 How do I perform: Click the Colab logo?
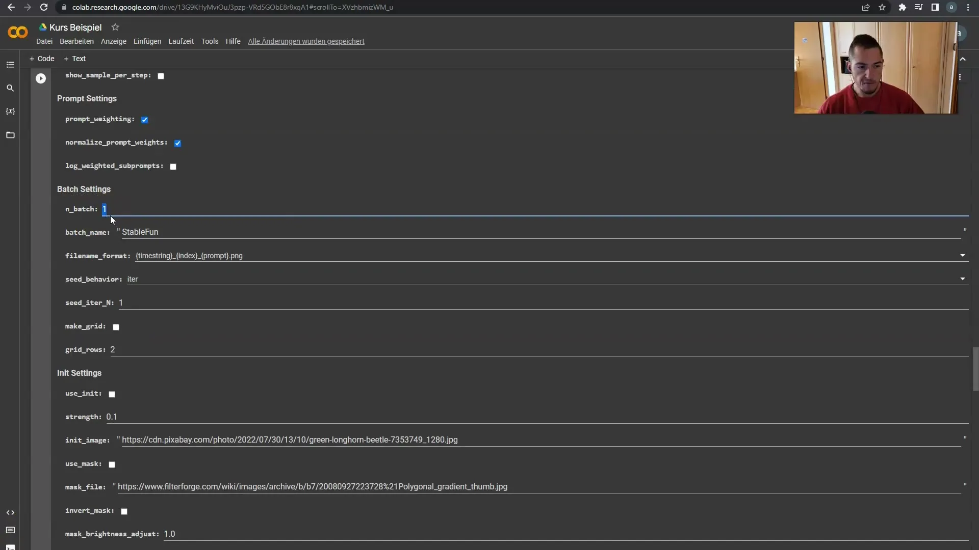[x=18, y=32]
